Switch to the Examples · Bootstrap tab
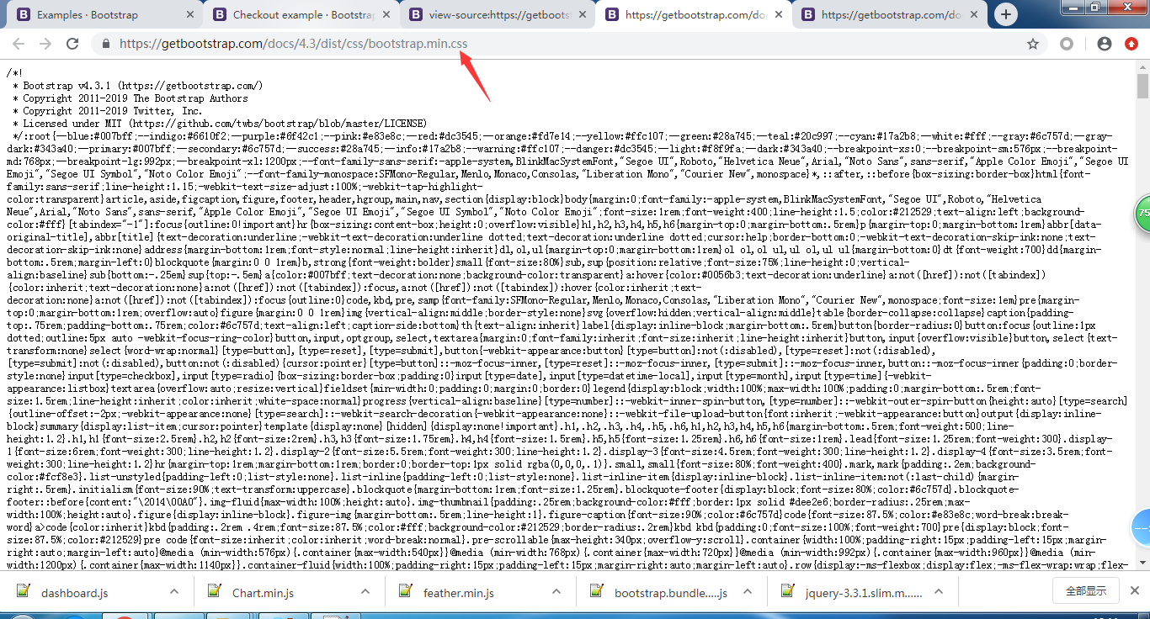Viewport: 1150px width, 619px height. click(105, 15)
